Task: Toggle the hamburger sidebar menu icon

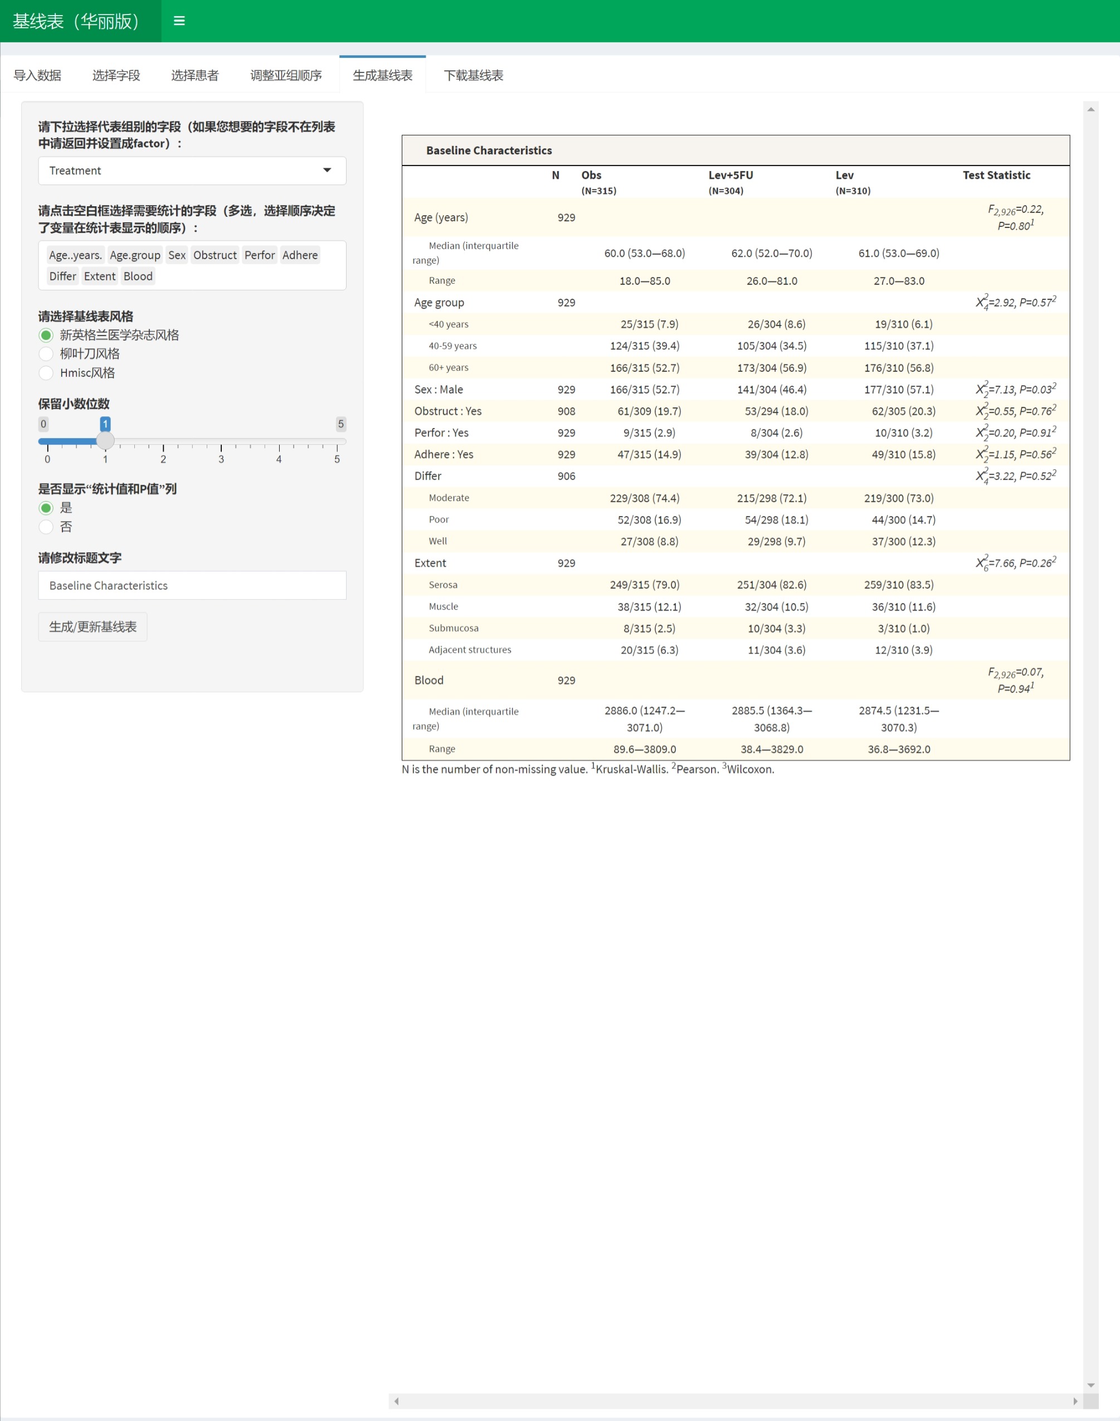Action: coord(179,21)
